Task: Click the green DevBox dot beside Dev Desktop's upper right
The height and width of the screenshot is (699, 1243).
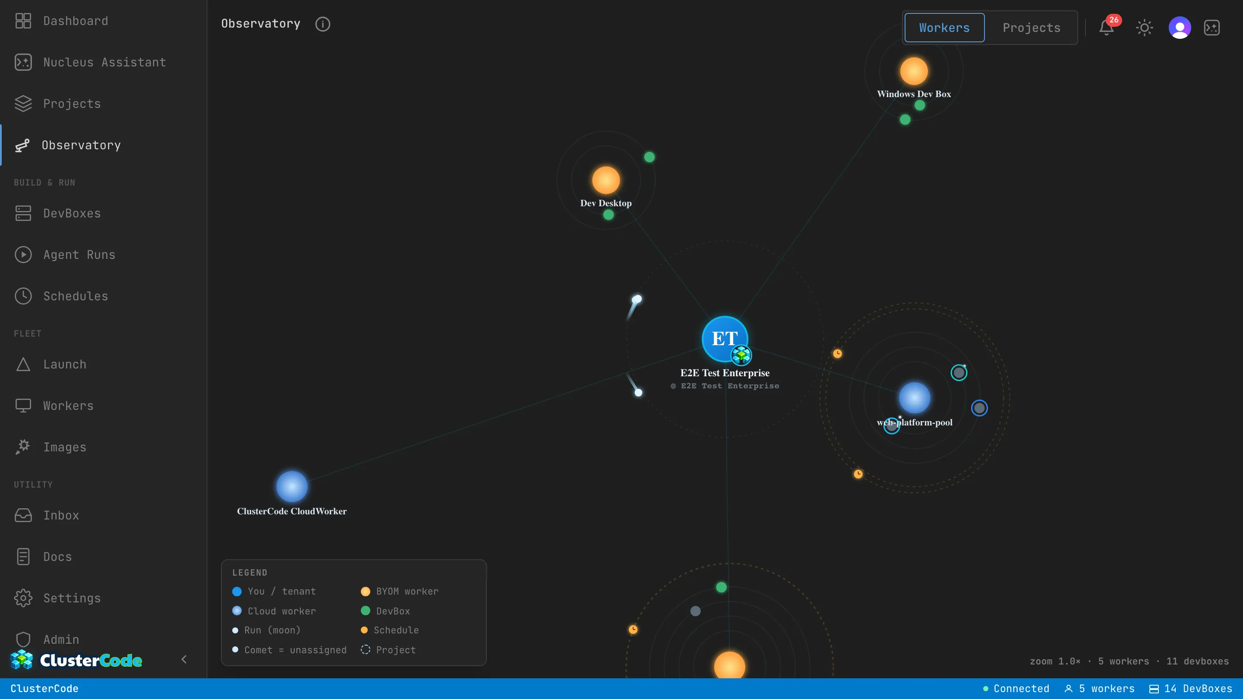Action: 650,157
